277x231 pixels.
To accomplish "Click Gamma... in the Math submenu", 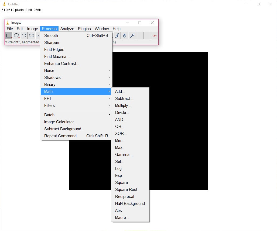I will (124, 155).
